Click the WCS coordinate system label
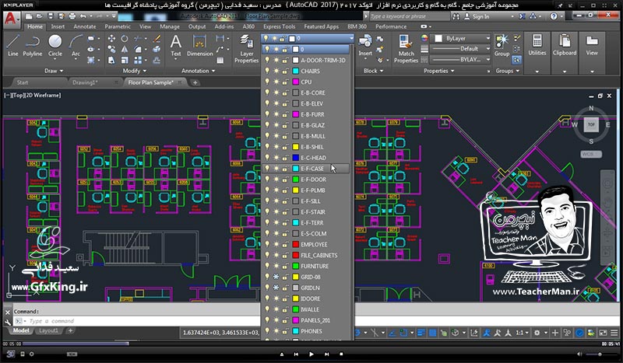 click(x=591, y=155)
